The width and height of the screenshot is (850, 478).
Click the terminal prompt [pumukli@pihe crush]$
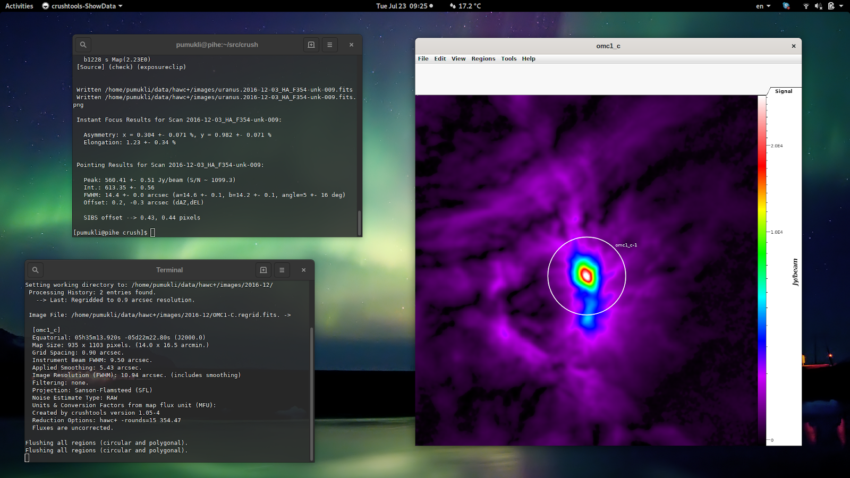click(110, 233)
